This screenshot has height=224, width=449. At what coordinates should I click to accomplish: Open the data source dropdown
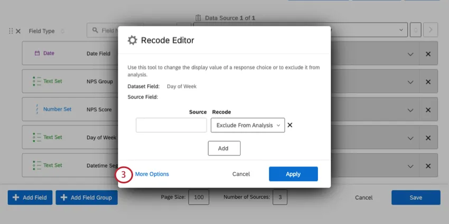301,30
